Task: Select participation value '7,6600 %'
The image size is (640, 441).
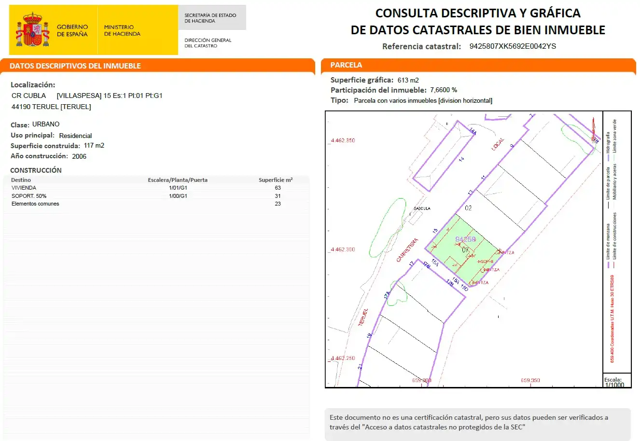Action: 444,90
